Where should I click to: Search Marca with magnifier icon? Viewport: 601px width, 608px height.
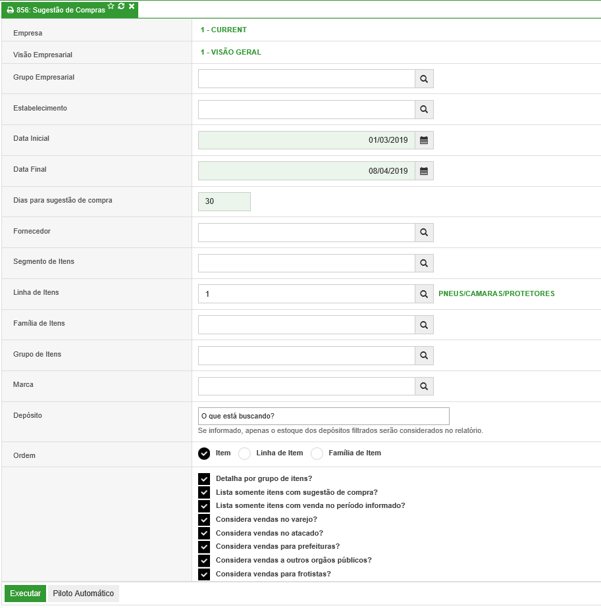coord(424,386)
